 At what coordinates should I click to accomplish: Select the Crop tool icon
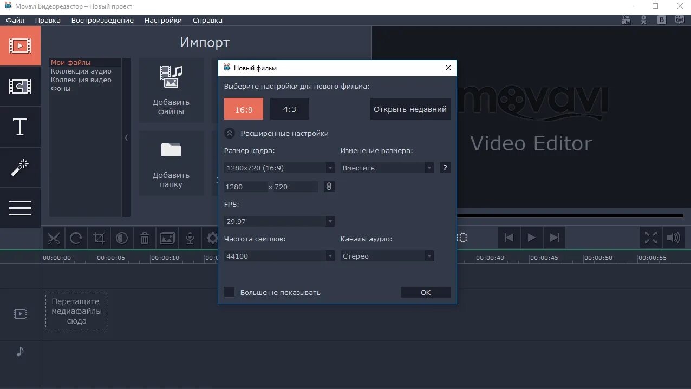point(99,238)
